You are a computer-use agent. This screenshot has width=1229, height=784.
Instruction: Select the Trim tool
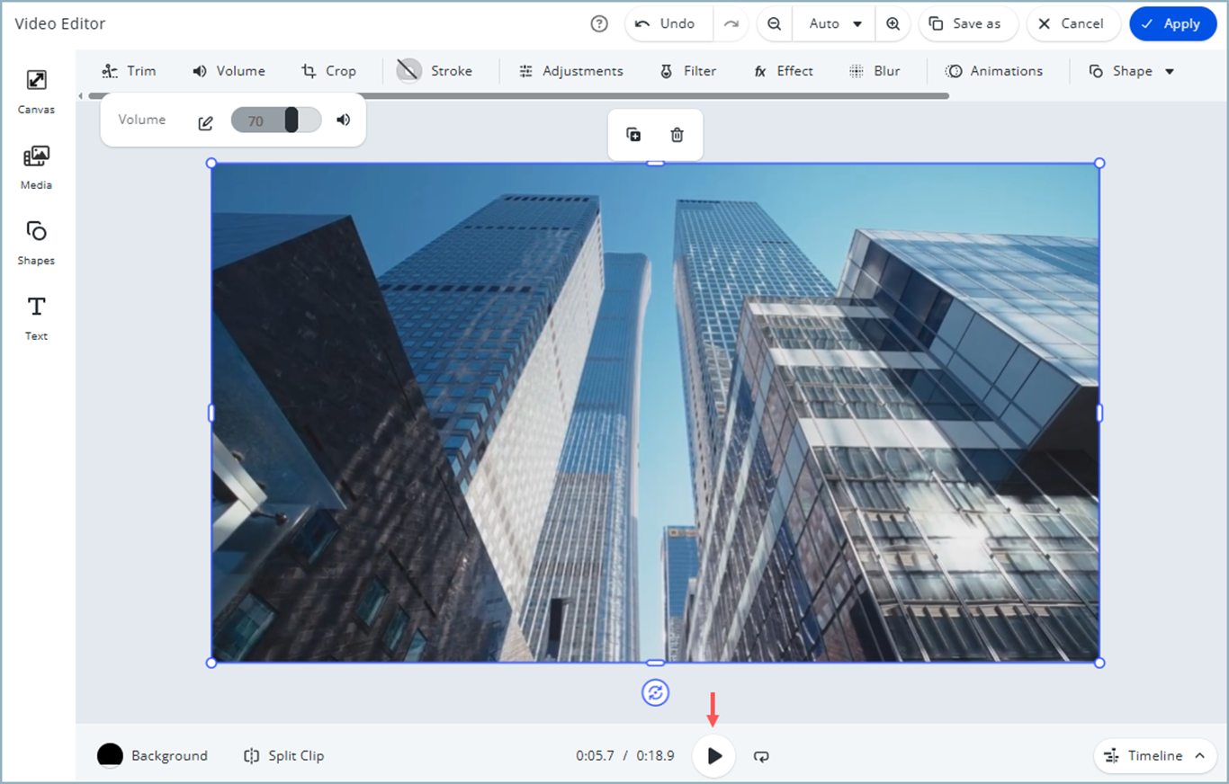(x=129, y=70)
